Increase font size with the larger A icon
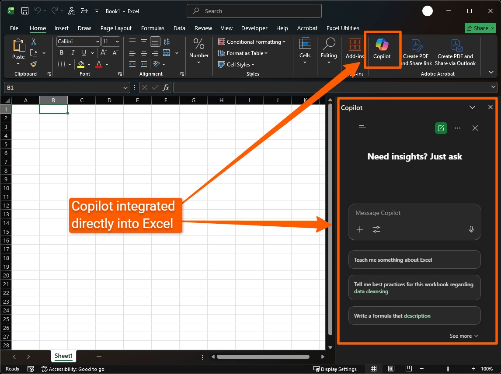This screenshot has height=374, width=501. [x=104, y=53]
